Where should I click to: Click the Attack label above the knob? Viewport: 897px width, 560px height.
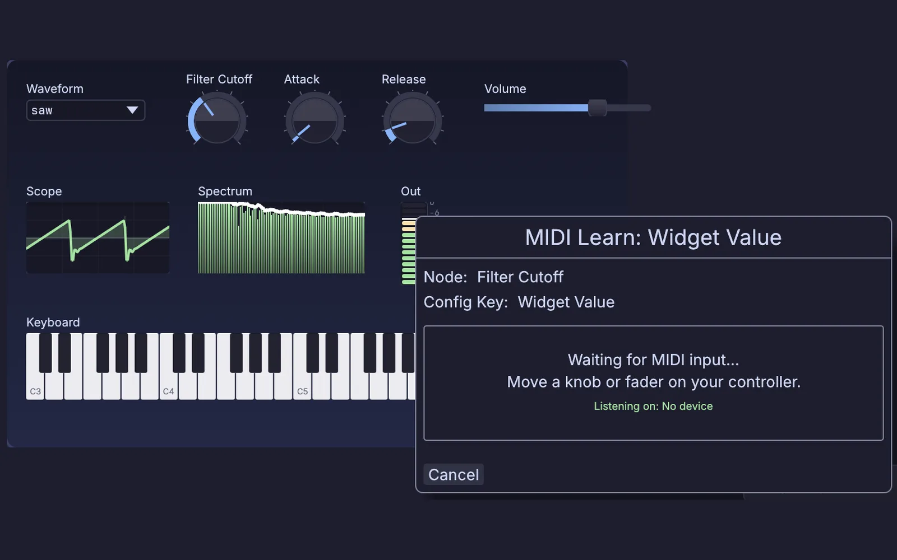point(302,79)
